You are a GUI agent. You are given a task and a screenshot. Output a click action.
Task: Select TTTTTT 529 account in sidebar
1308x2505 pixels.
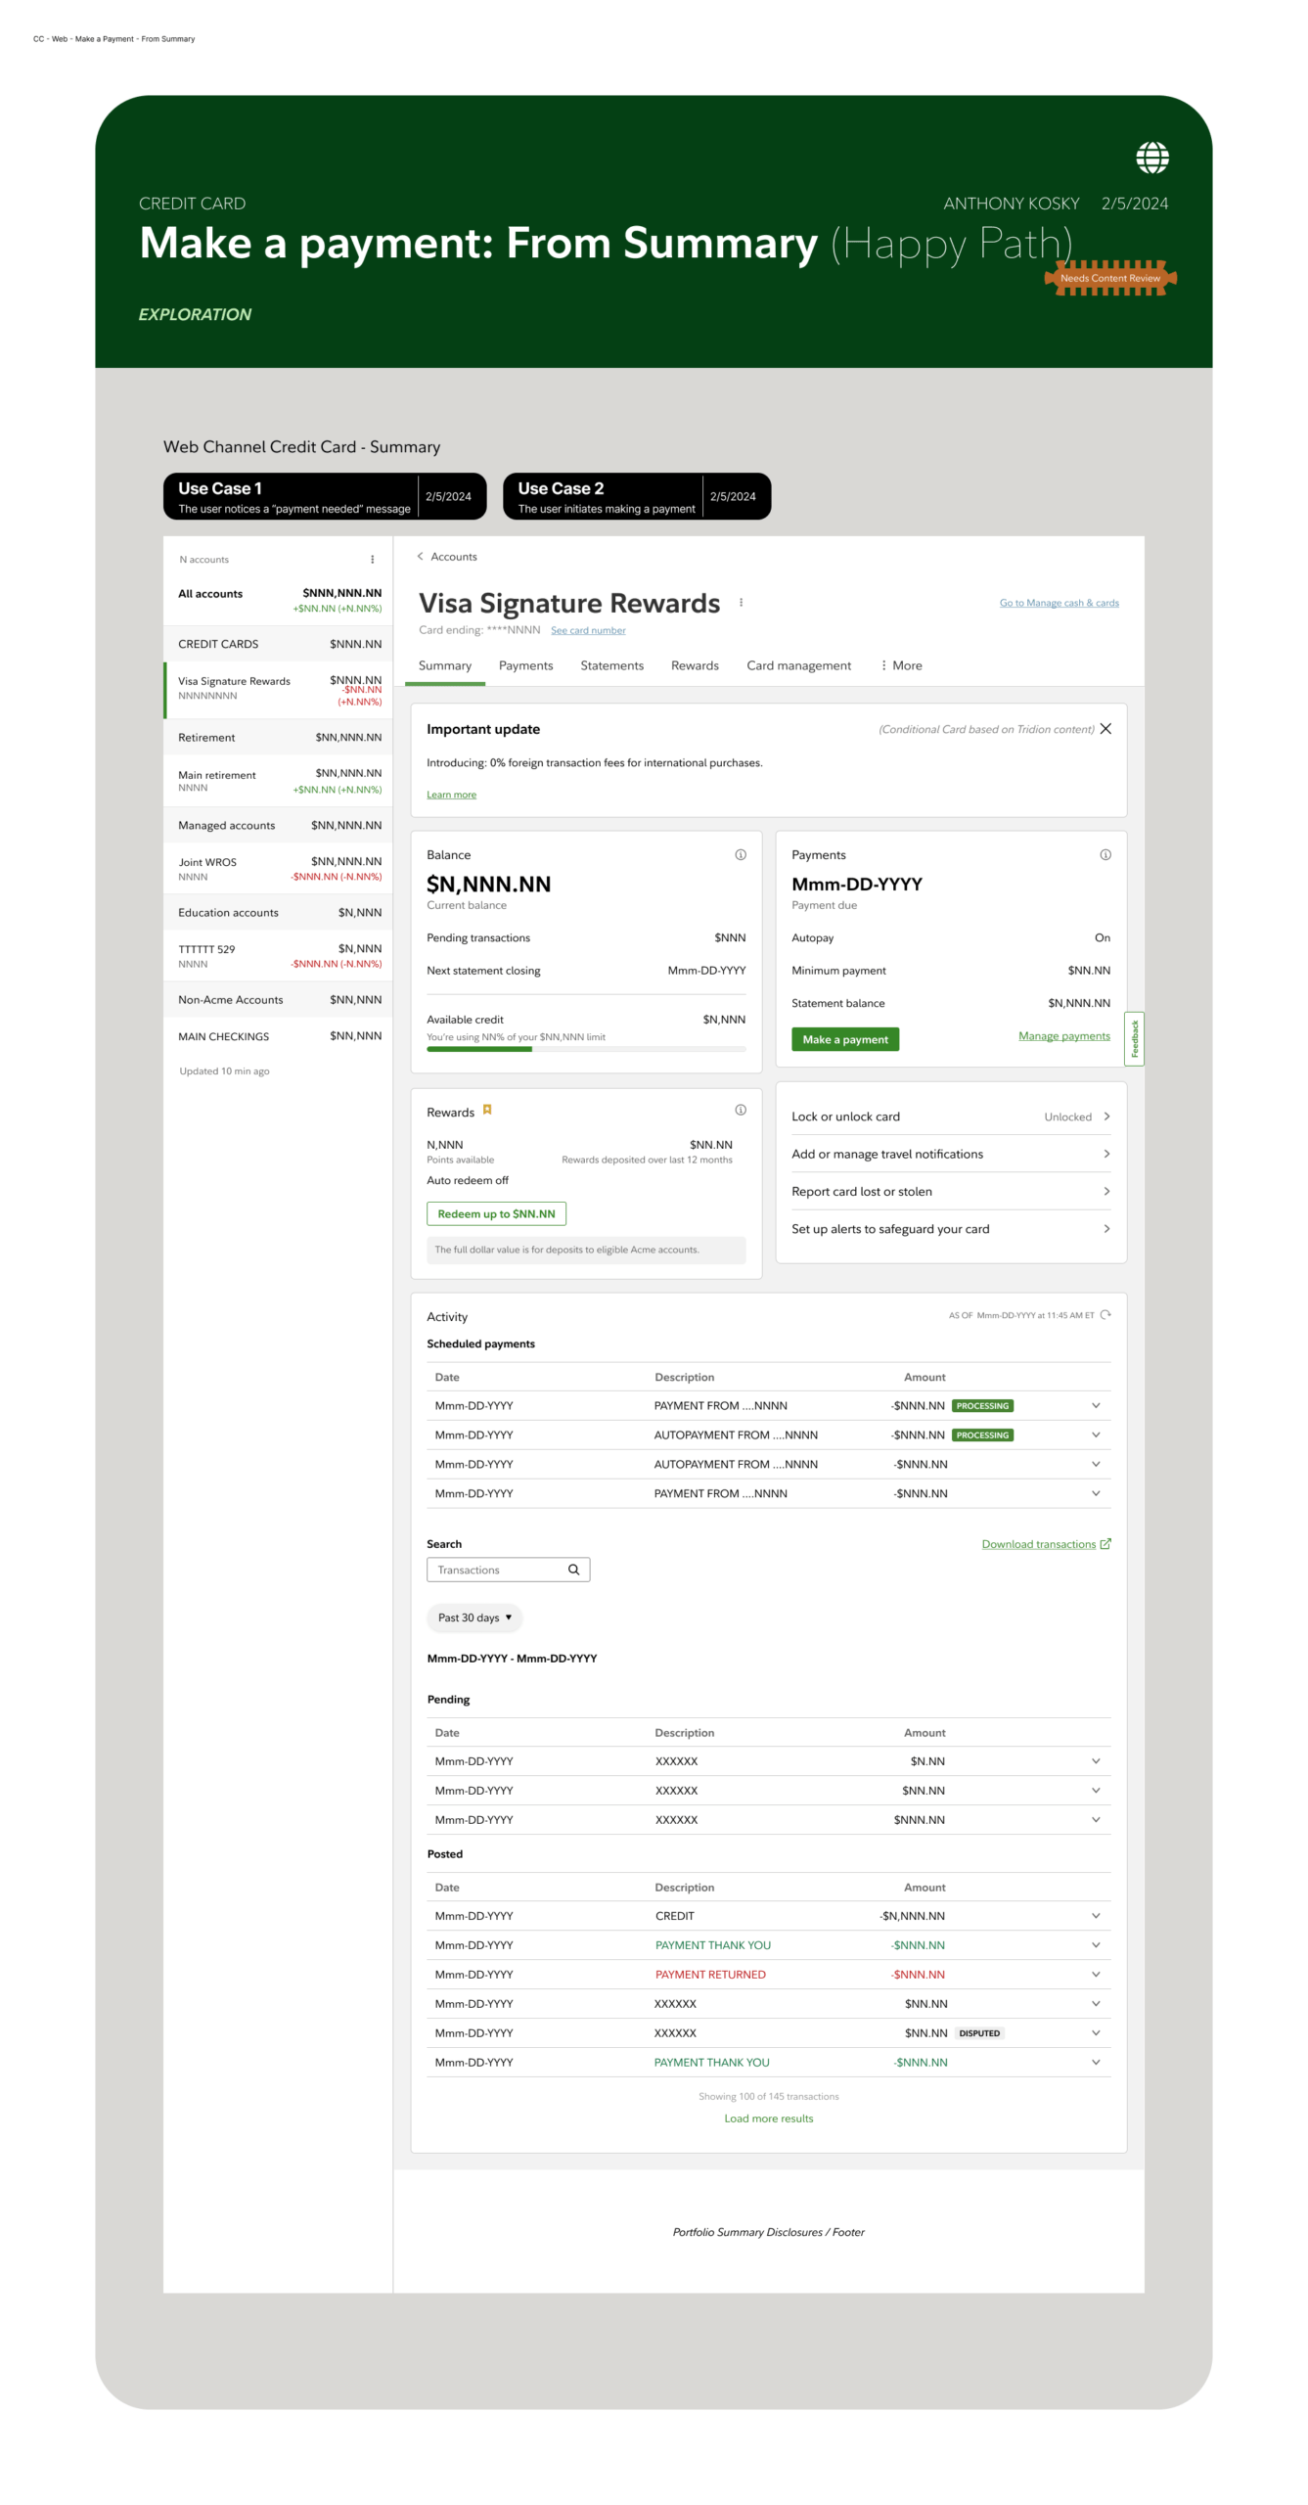click(x=279, y=956)
